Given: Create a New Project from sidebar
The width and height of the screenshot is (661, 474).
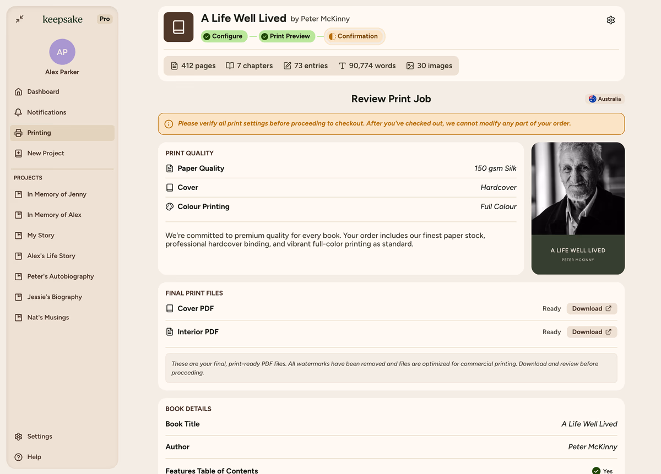Looking at the screenshot, I should 46,153.
